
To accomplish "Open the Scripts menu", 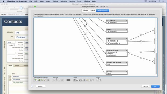I will click(72, 1).
